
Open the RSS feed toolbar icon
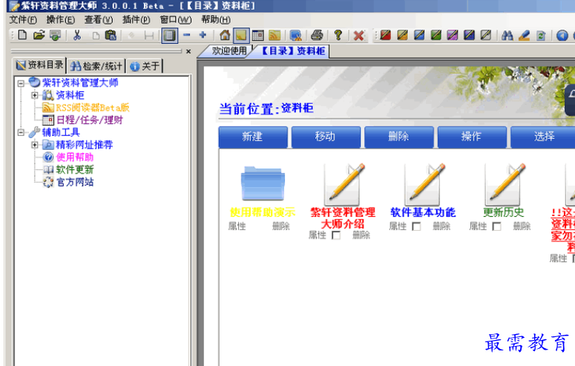click(x=275, y=35)
